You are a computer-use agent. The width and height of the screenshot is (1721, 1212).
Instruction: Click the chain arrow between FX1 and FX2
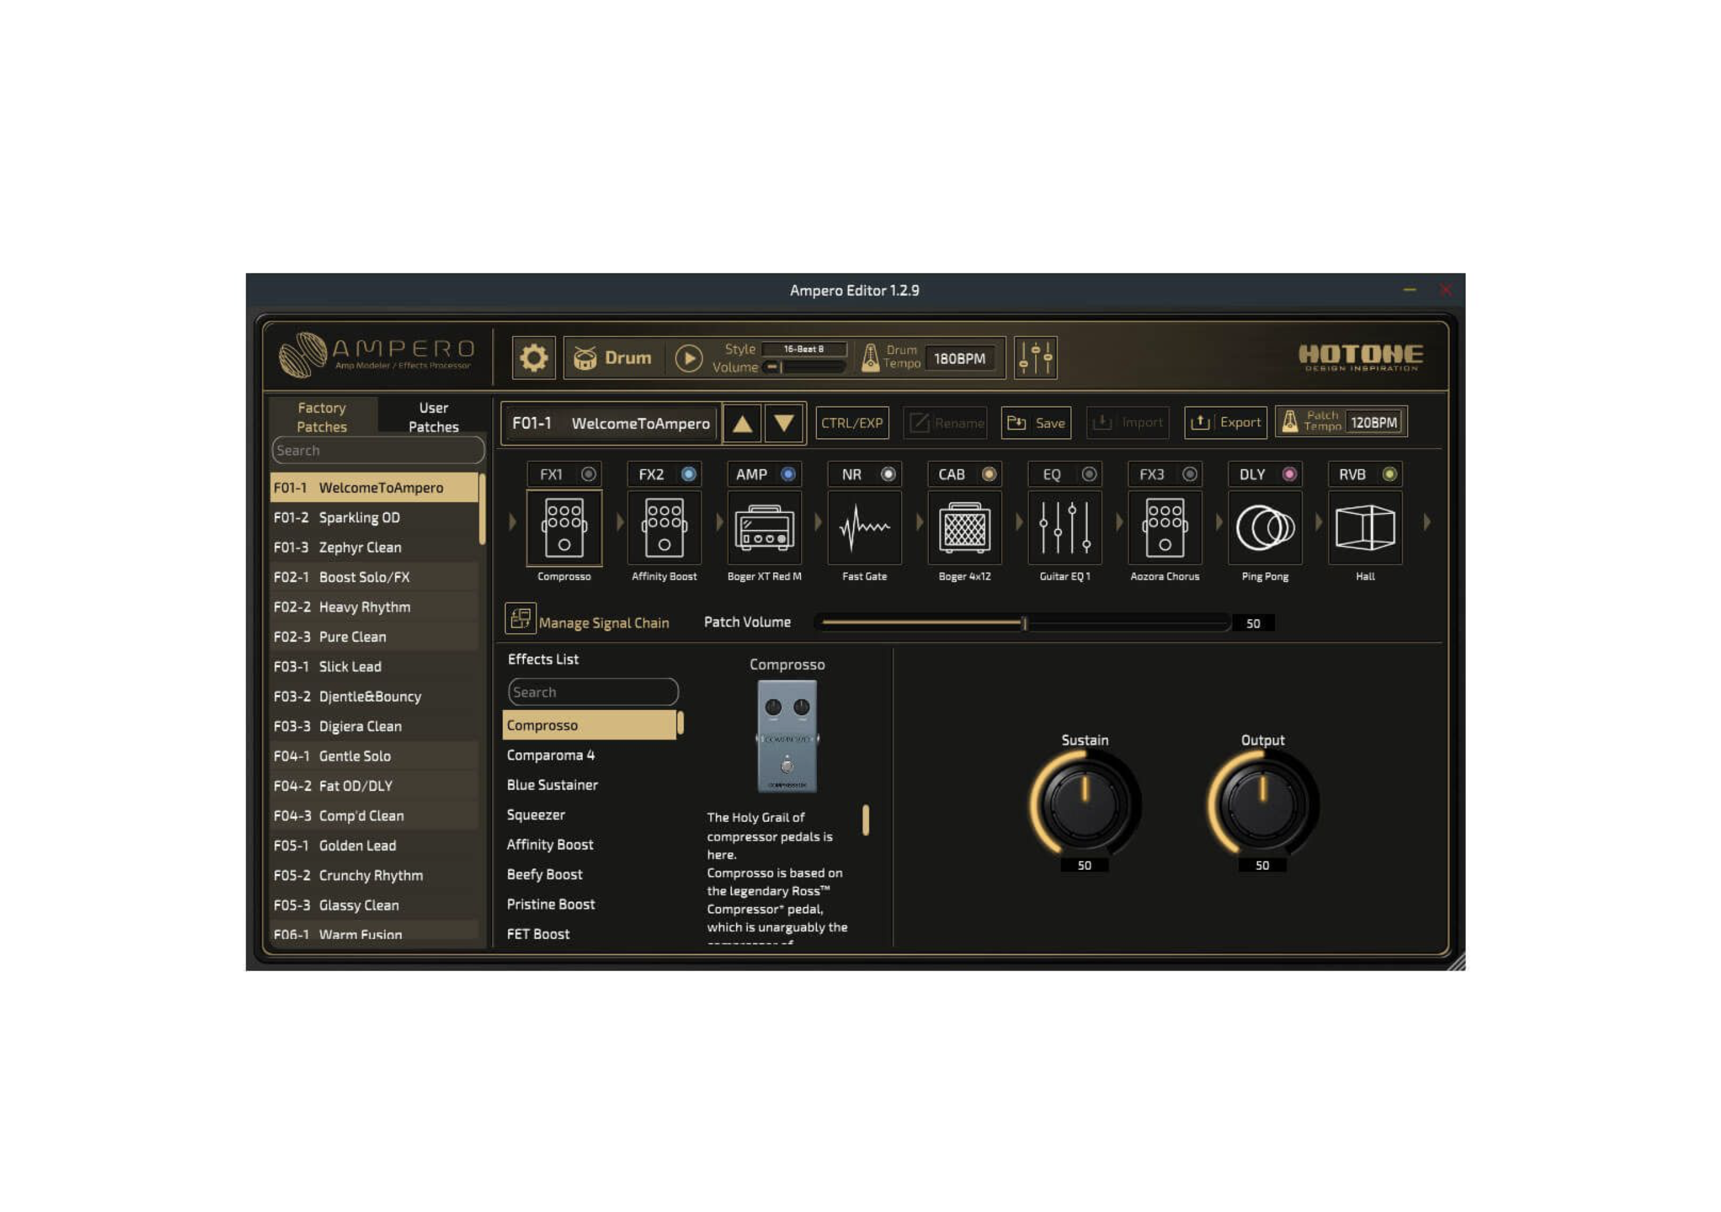pos(620,522)
